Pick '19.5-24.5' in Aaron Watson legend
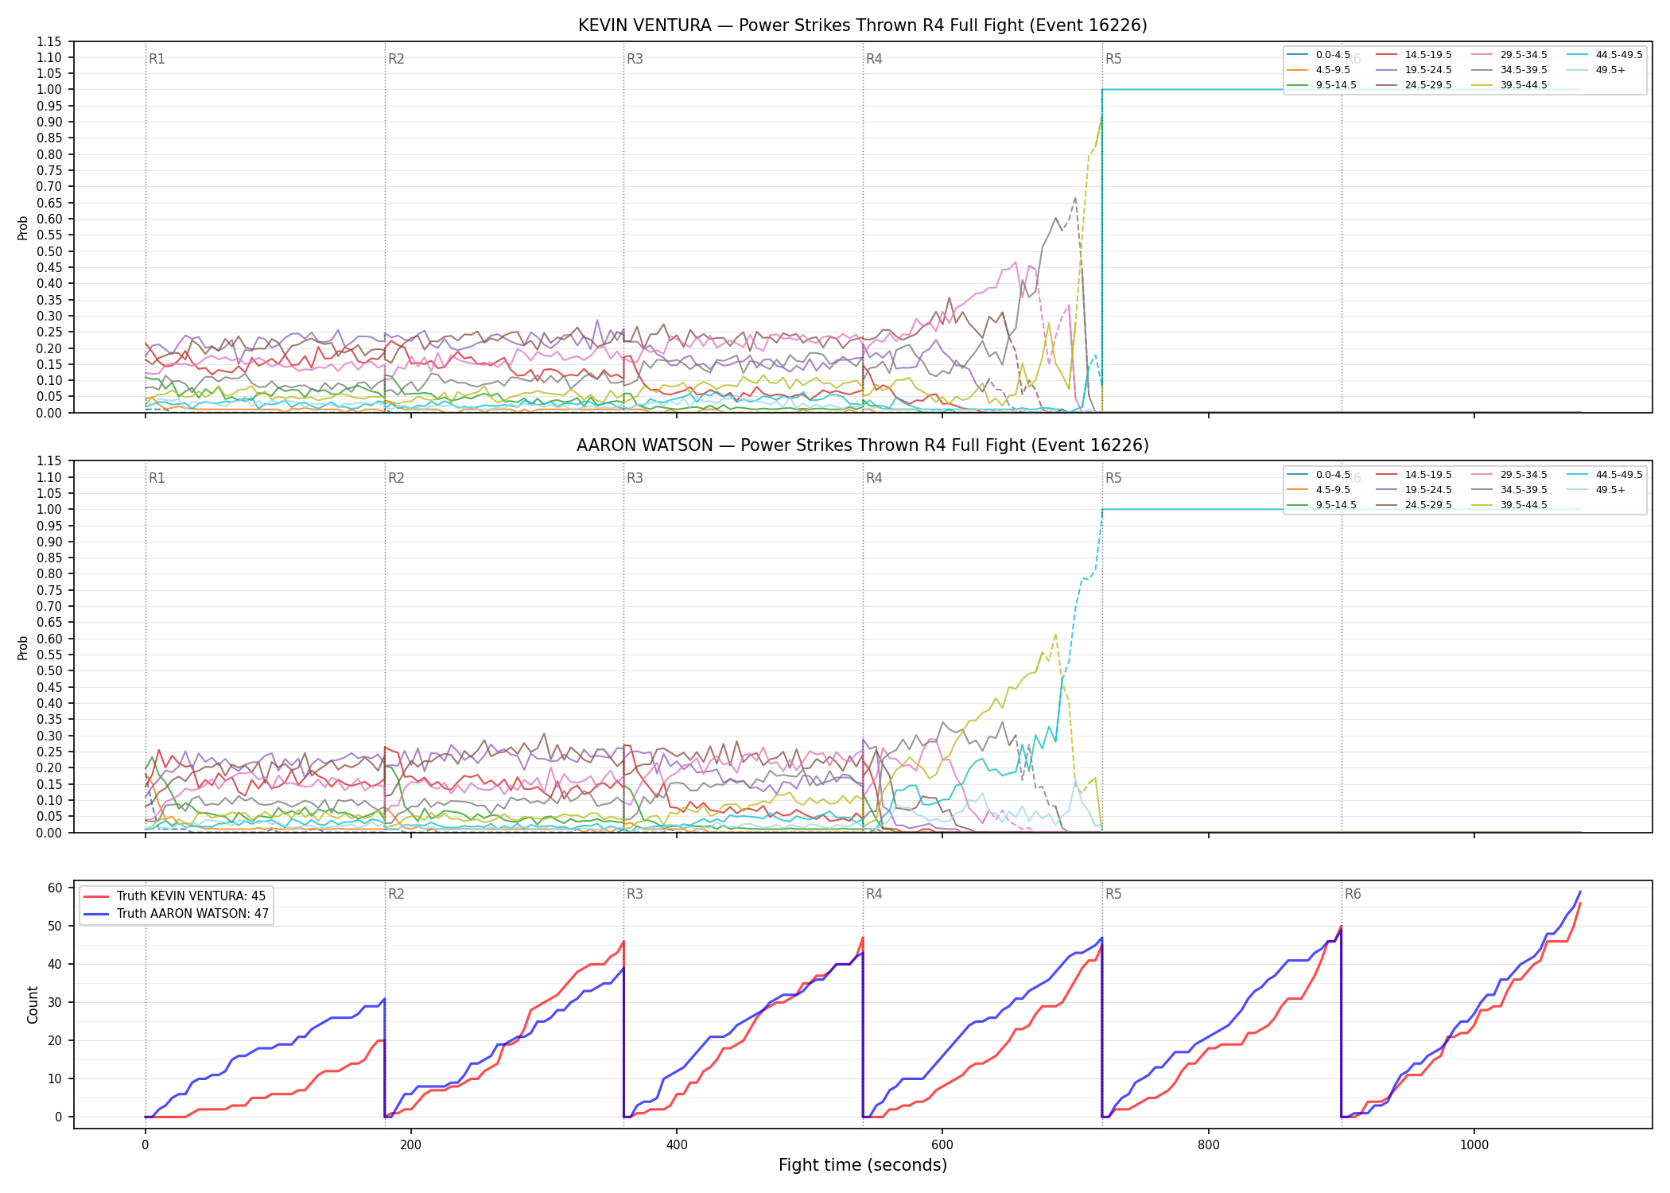 pos(1414,490)
